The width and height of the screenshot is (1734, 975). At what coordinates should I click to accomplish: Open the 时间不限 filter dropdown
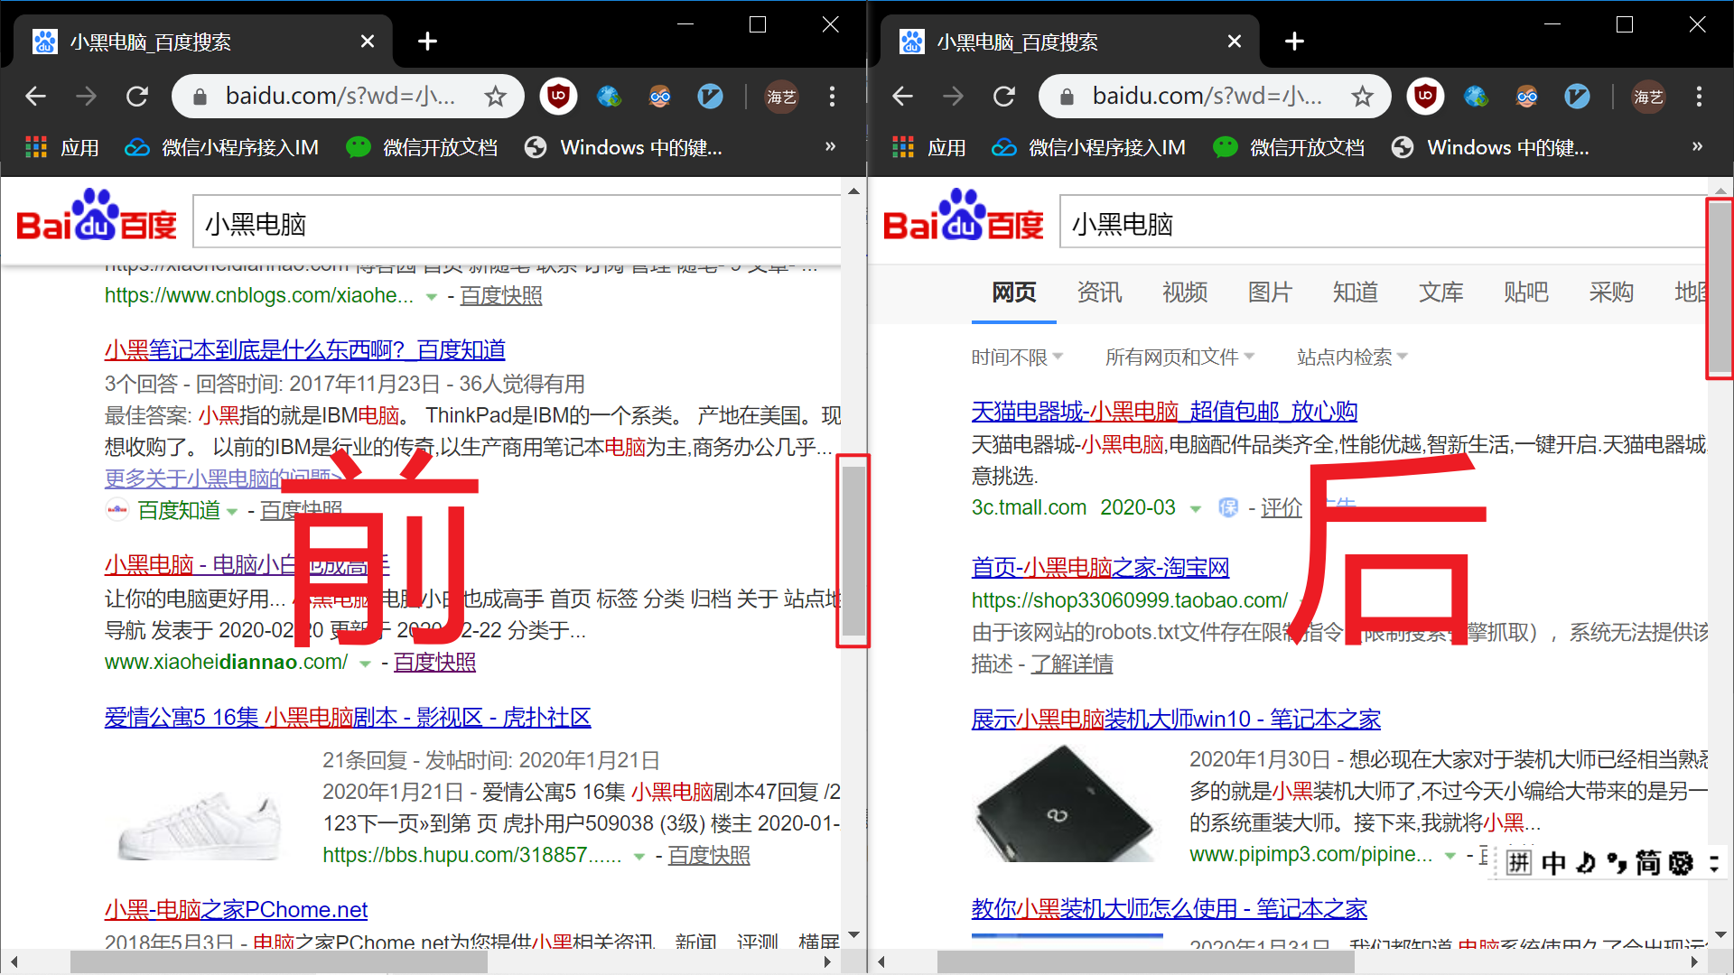point(1009,357)
